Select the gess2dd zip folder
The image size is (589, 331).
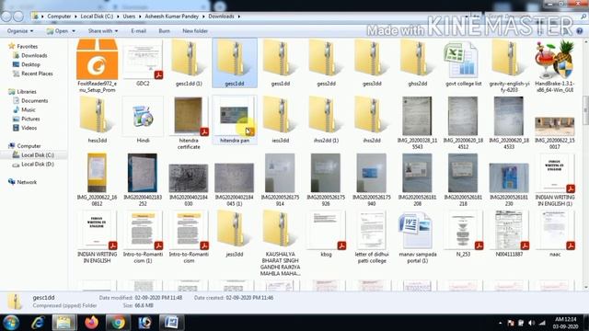[x=326, y=59]
